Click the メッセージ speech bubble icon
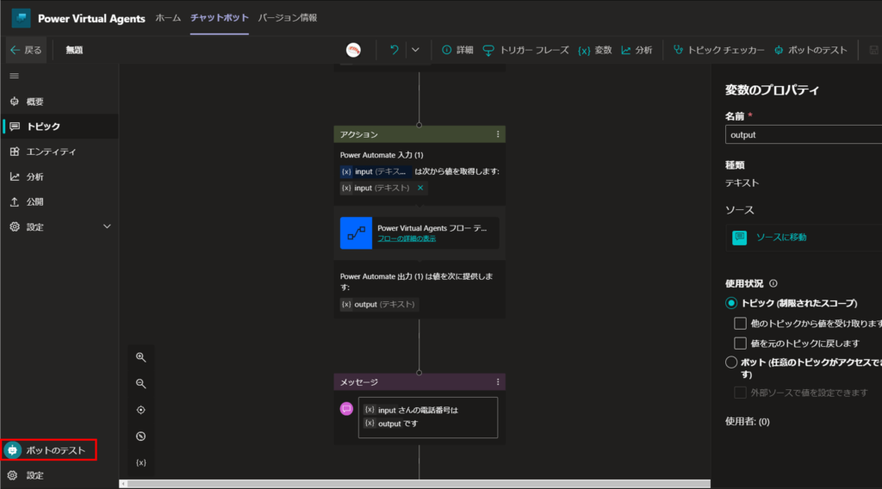Image resolution: width=882 pixels, height=489 pixels. [x=346, y=409]
